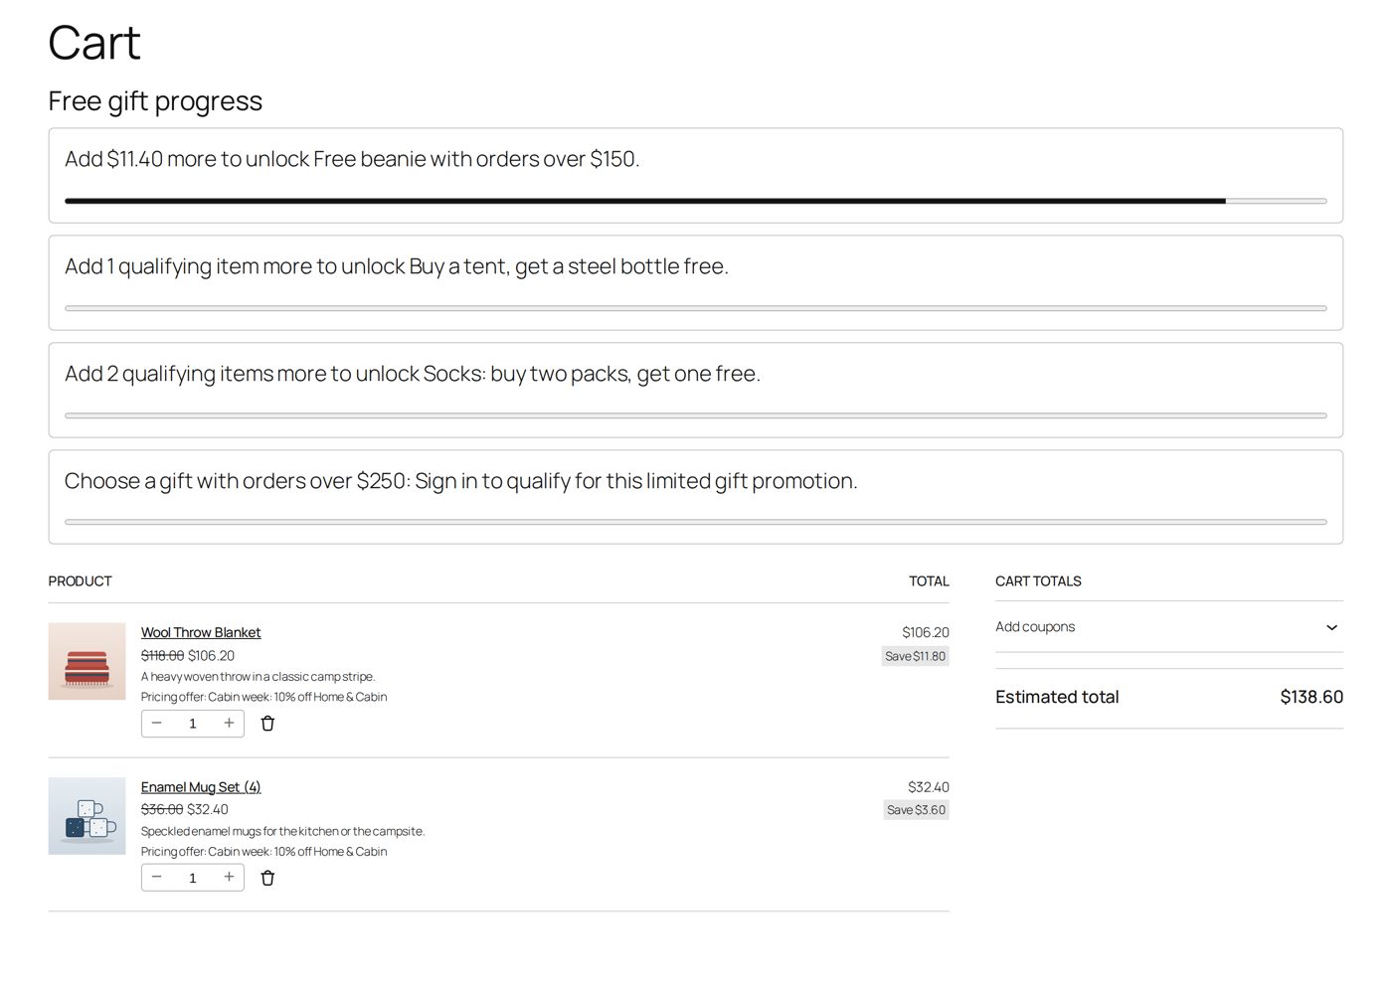Click the Enamel Mug Set thumbnail image

click(x=87, y=816)
